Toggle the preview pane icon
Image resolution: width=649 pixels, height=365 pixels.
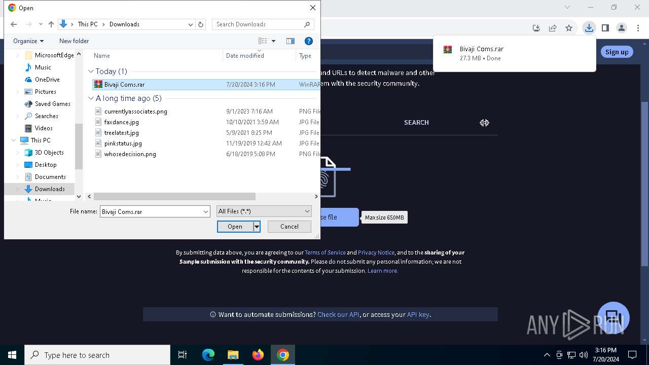click(291, 41)
